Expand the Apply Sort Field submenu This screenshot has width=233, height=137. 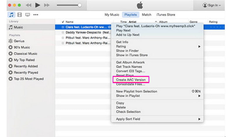pos(199,119)
